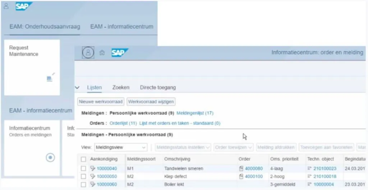368x190 pixels.
Task: Check the row for Tandwielen smeren
Action: pyautogui.click(x=83, y=168)
